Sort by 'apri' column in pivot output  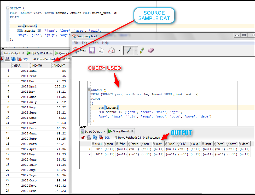coord(146,144)
